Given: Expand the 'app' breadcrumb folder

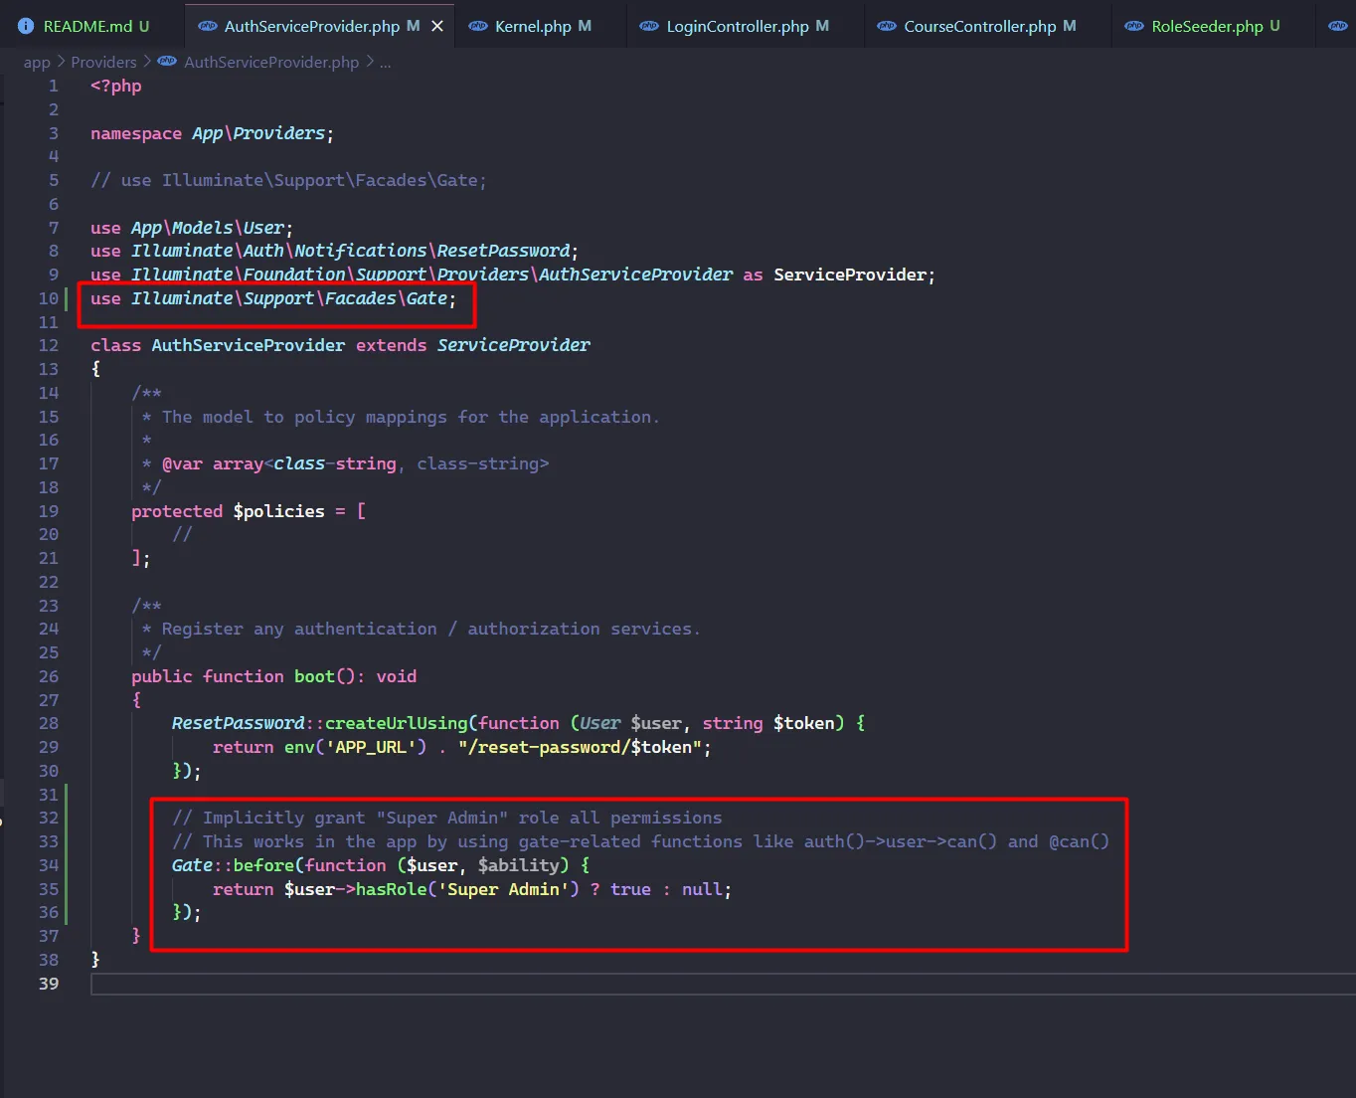Looking at the screenshot, I should tap(37, 62).
